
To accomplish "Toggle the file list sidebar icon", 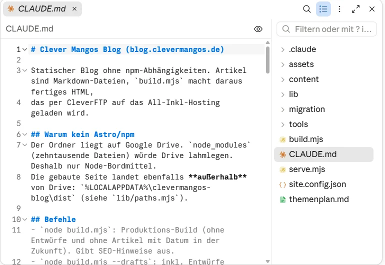I will point(323,9).
